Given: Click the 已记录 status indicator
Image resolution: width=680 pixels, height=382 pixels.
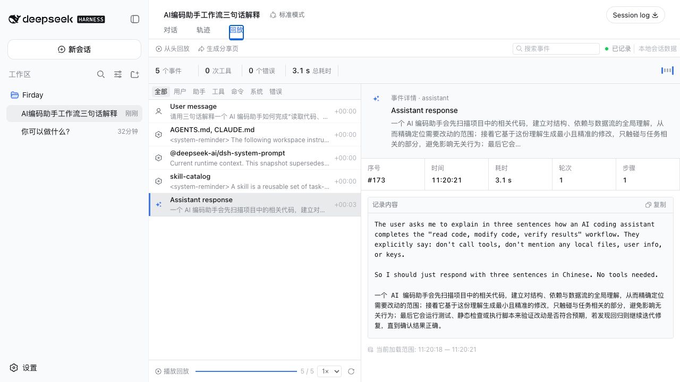Looking at the screenshot, I should (618, 48).
